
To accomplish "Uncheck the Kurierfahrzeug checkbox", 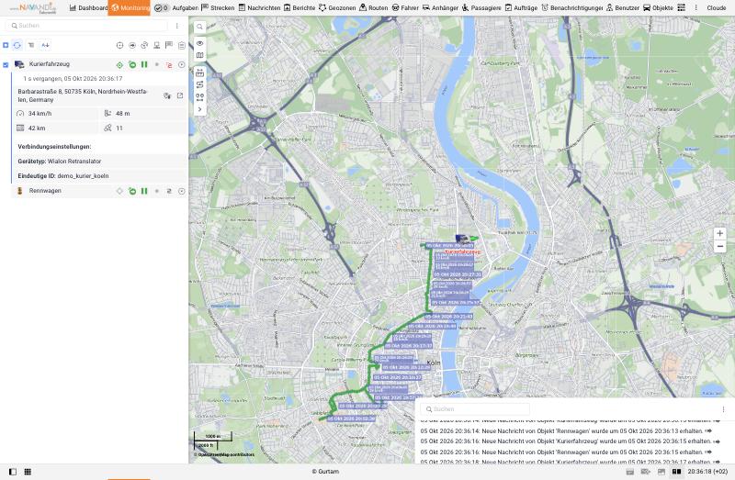I will point(6,64).
